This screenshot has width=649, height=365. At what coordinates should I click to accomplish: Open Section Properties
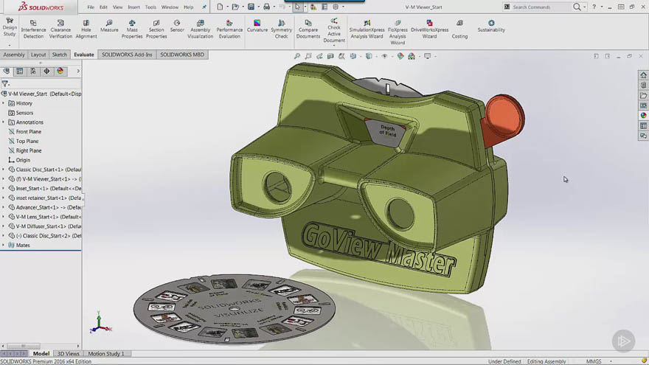coord(156,29)
